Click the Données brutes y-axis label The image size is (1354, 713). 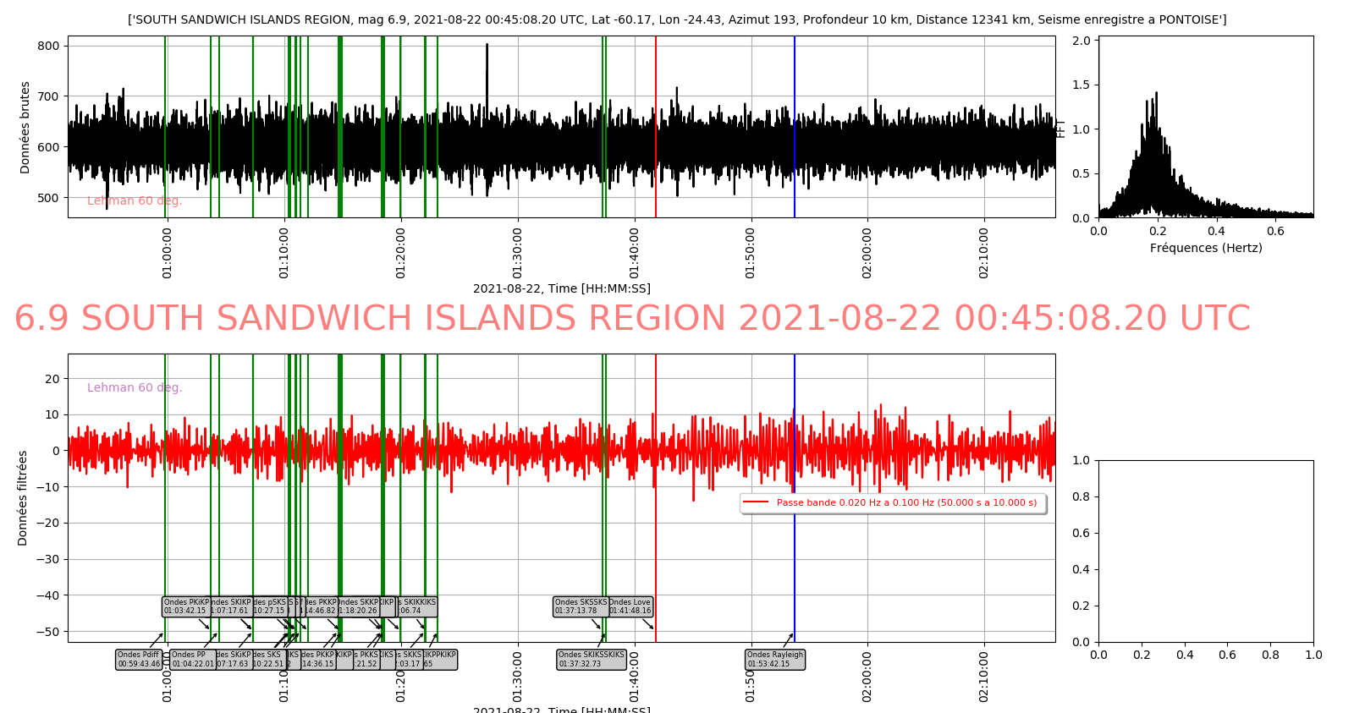pos(25,128)
